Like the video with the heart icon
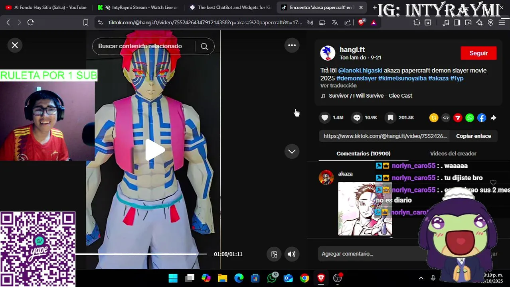This screenshot has height=287, width=510. click(x=325, y=118)
